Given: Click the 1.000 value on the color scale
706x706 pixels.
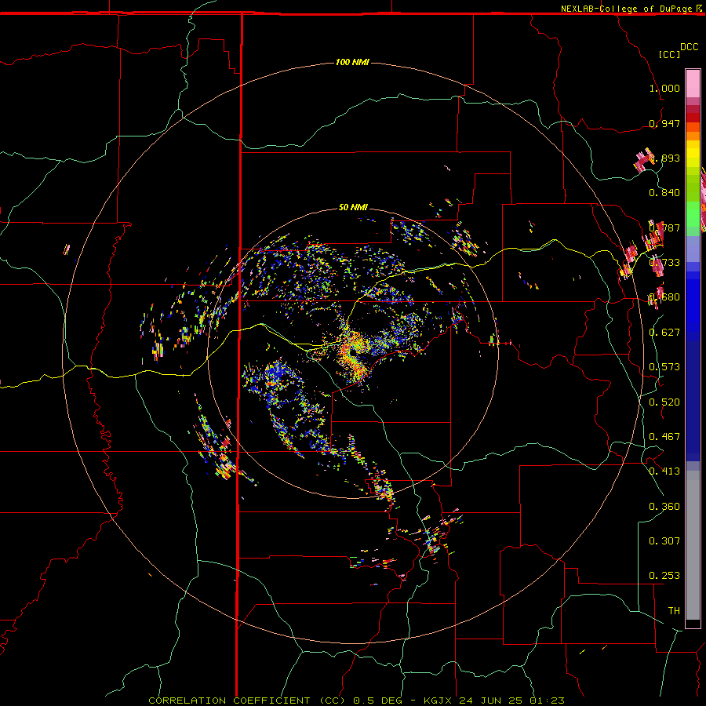Looking at the screenshot, I should pyautogui.click(x=664, y=88).
